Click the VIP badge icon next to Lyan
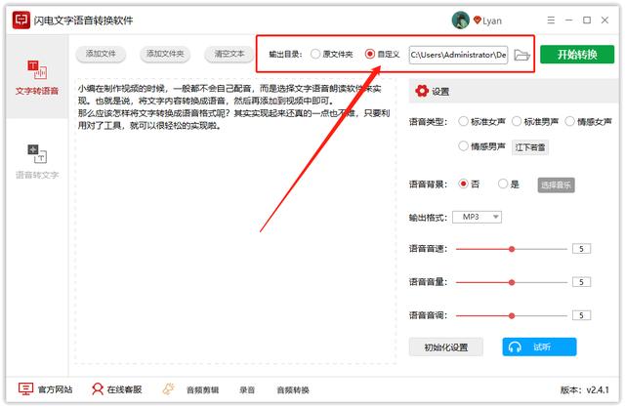This screenshot has height=408, width=625. 478,20
